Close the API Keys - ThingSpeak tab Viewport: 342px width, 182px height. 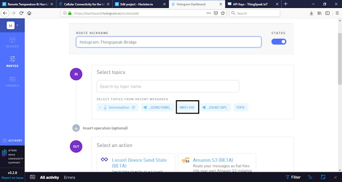pos(277,4)
